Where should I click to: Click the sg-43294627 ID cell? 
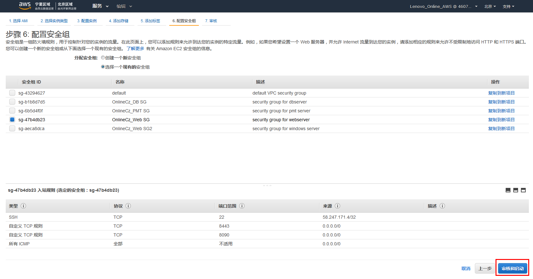coord(32,93)
